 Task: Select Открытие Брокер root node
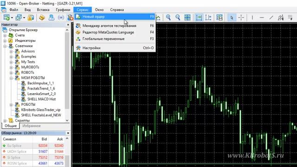(23, 30)
